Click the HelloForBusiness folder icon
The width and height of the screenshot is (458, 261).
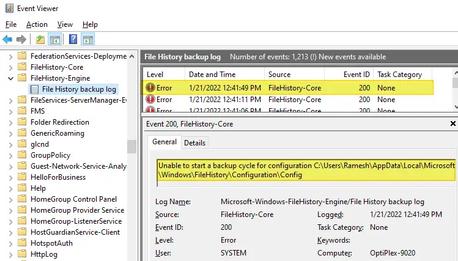click(x=22, y=177)
